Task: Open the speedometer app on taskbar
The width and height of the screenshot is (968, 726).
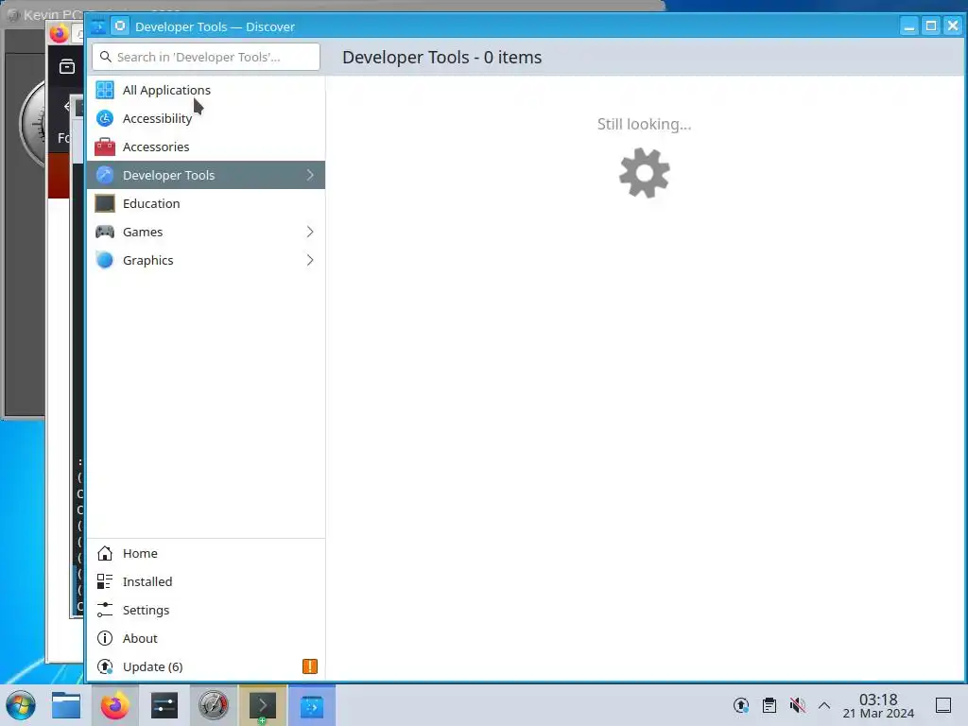Action: [213, 705]
